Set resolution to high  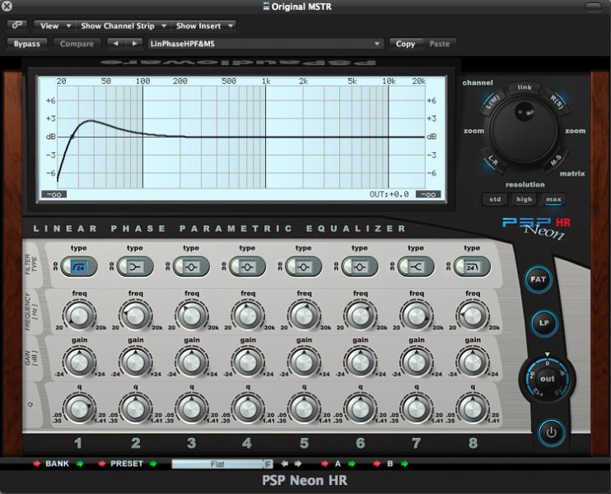pyautogui.click(x=524, y=199)
